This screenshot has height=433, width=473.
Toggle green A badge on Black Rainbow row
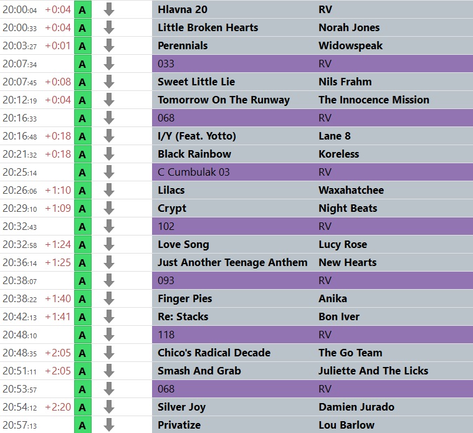click(83, 155)
